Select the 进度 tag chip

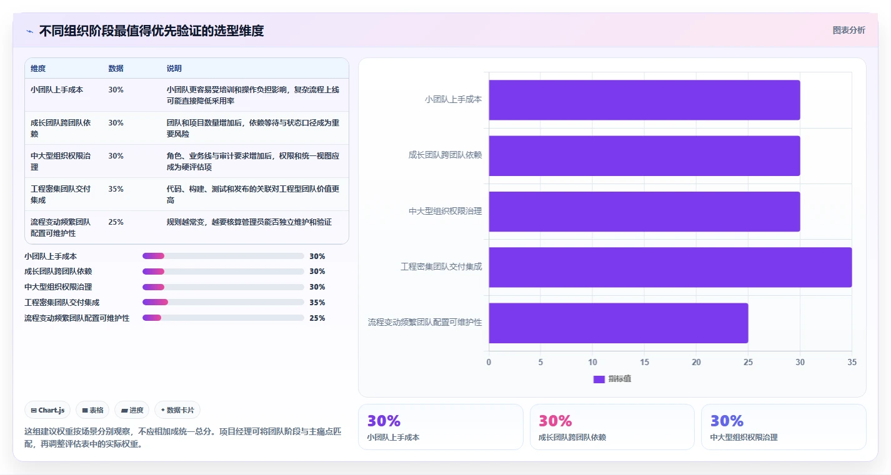132,410
